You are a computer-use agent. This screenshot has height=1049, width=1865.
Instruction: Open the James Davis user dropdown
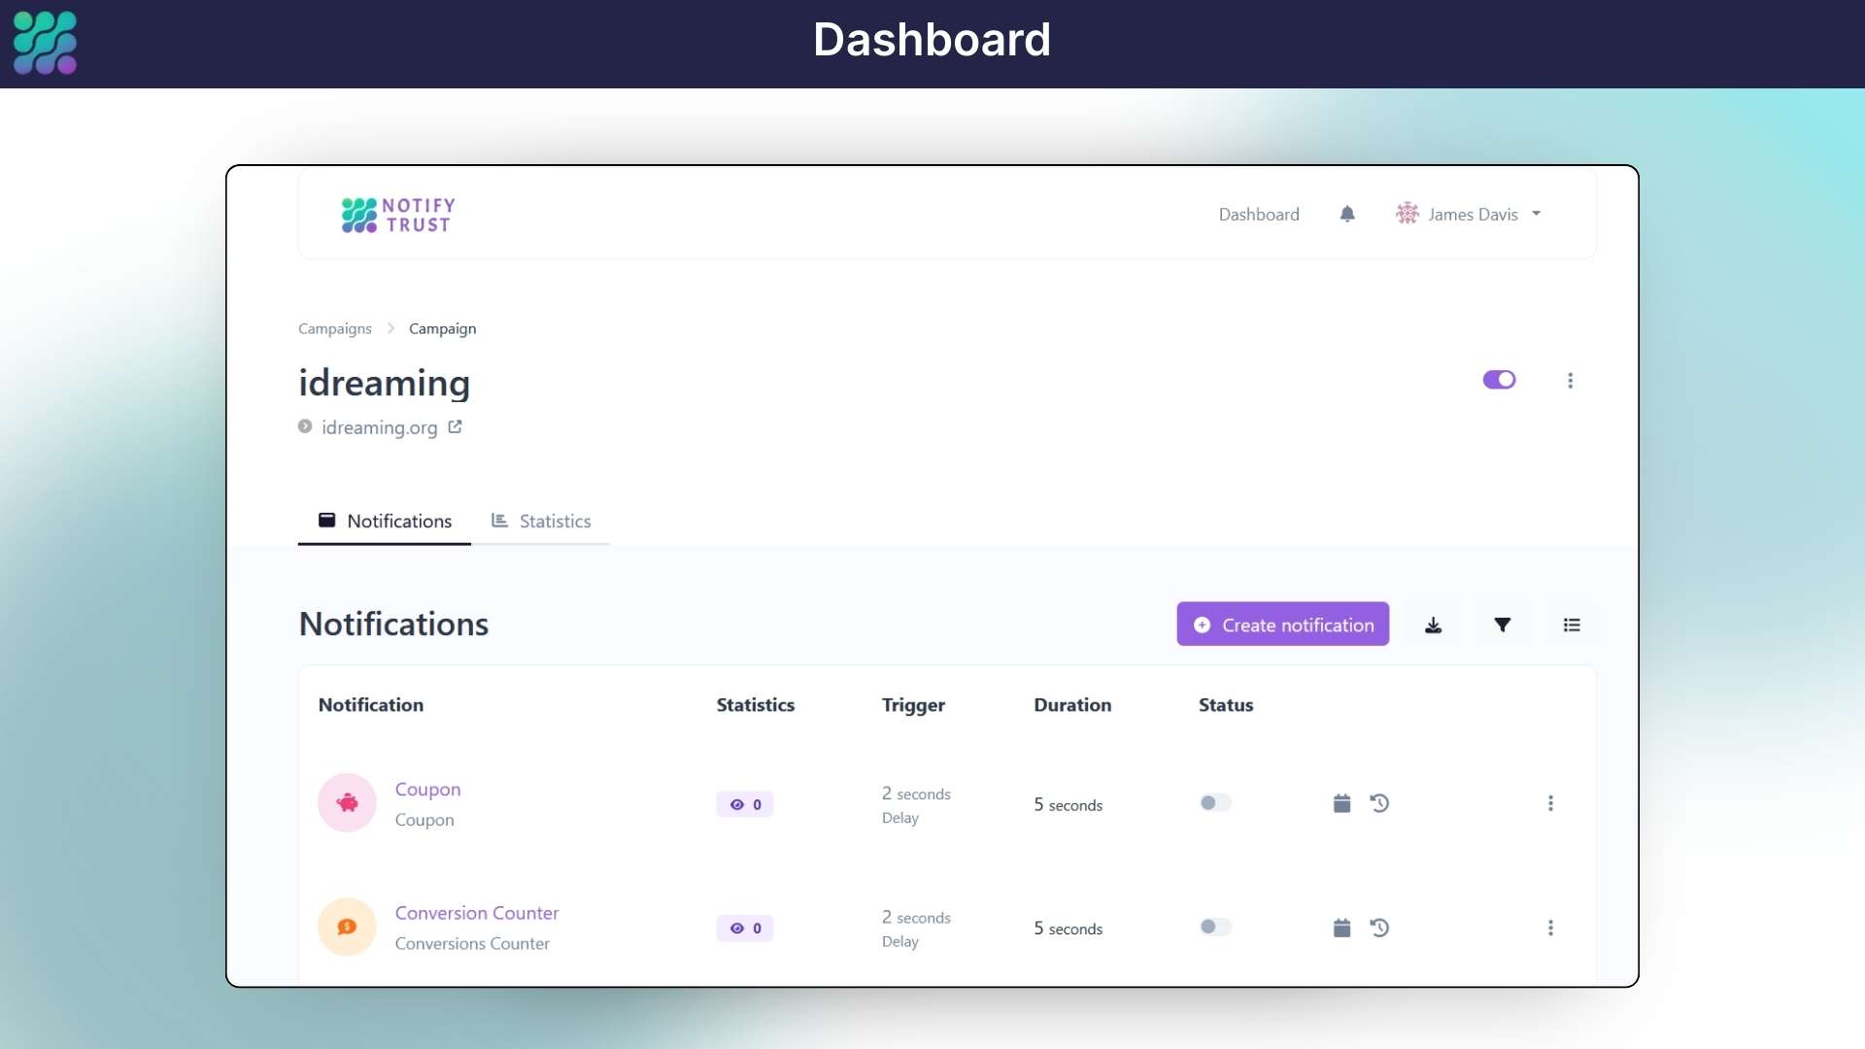[1469, 214]
